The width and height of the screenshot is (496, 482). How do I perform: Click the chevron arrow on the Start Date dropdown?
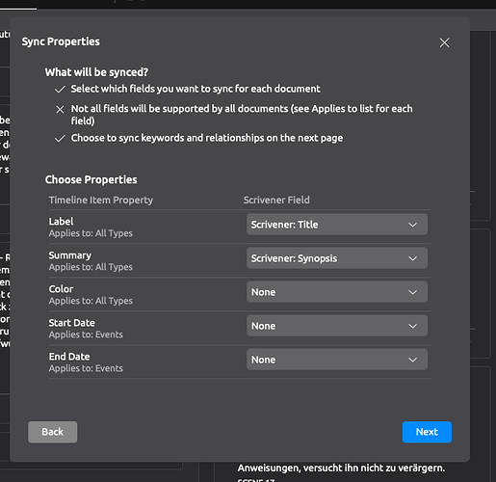click(x=412, y=326)
